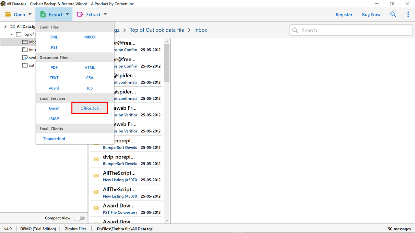Click the Open folder icon

point(8,15)
